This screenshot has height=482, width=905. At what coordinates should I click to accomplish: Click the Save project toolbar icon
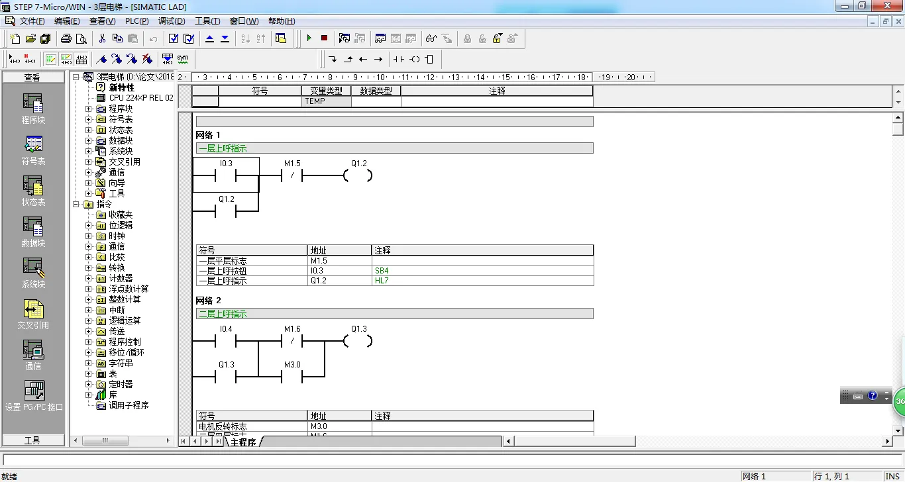(x=45, y=38)
